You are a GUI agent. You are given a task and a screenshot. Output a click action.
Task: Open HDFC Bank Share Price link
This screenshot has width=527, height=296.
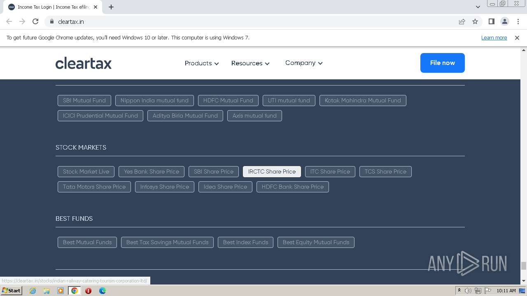293,187
